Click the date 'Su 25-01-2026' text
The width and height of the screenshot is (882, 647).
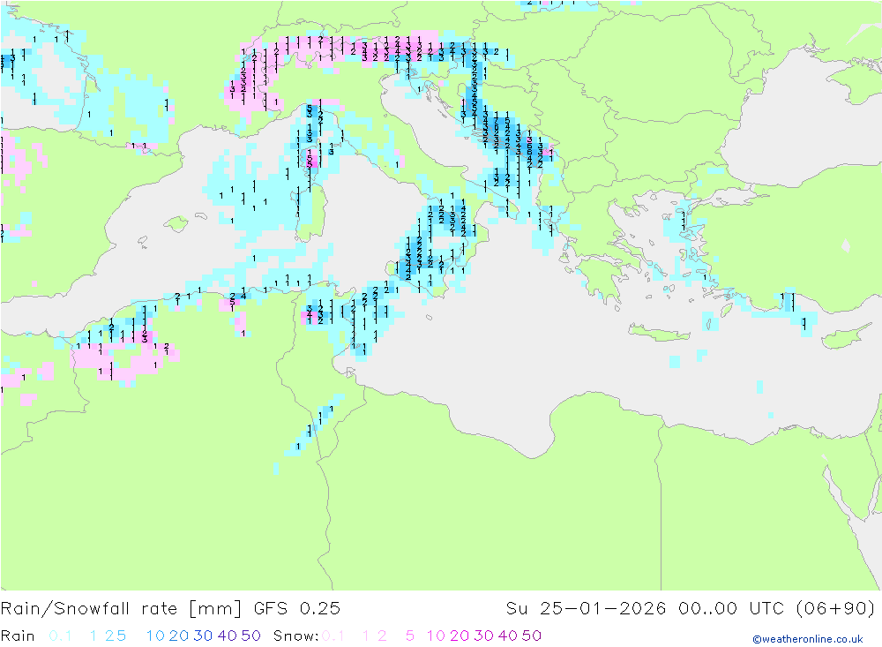(x=586, y=609)
